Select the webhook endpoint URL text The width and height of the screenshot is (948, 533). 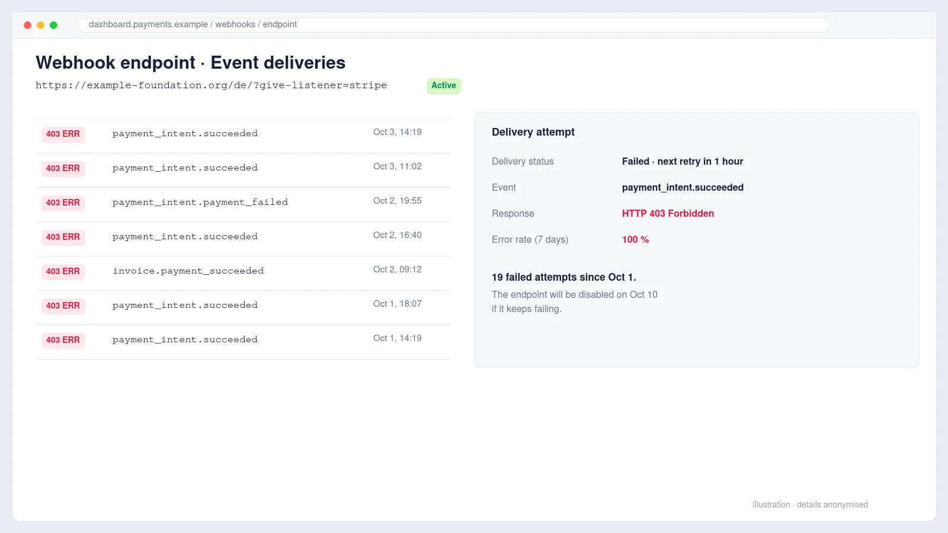[212, 85]
